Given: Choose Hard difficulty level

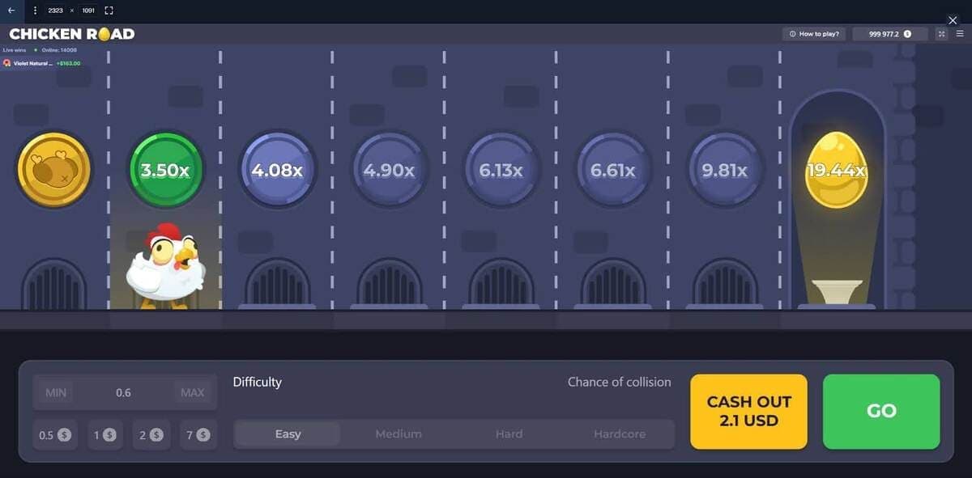Looking at the screenshot, I should point(509,434).
